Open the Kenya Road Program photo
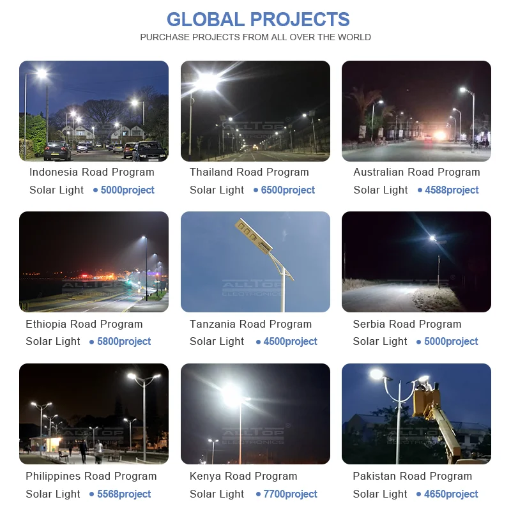 click(255, 413)
